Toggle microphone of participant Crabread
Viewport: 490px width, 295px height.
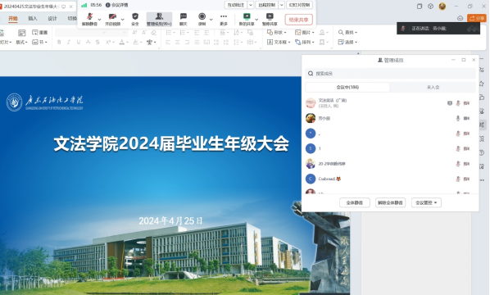tap(458, 179)
